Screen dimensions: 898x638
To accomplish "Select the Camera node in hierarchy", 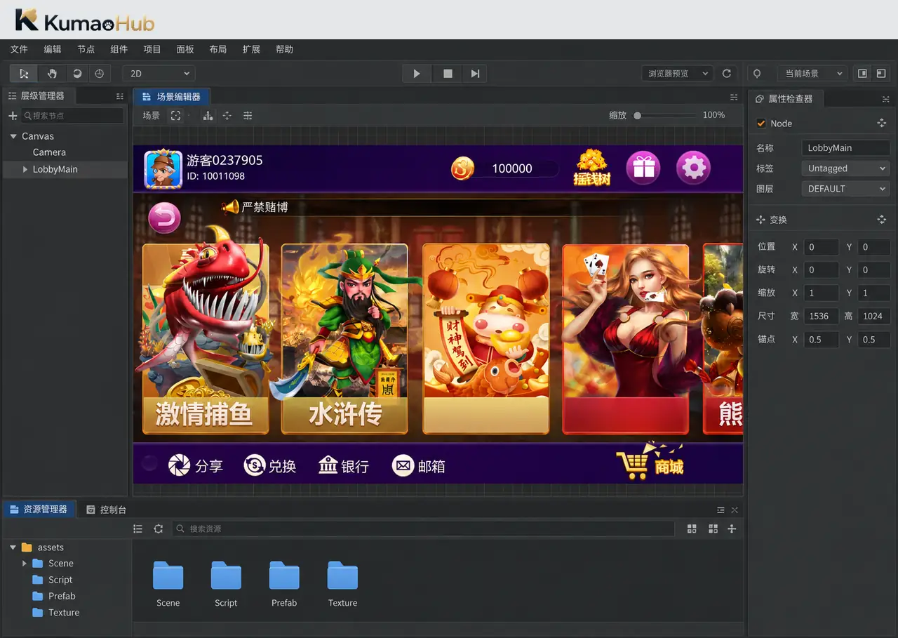I will [49, 152].
